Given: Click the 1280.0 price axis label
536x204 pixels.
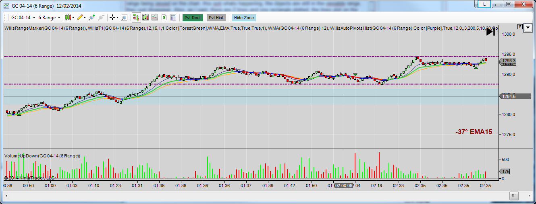Looking at the screenshot, I should coord(509,114).
